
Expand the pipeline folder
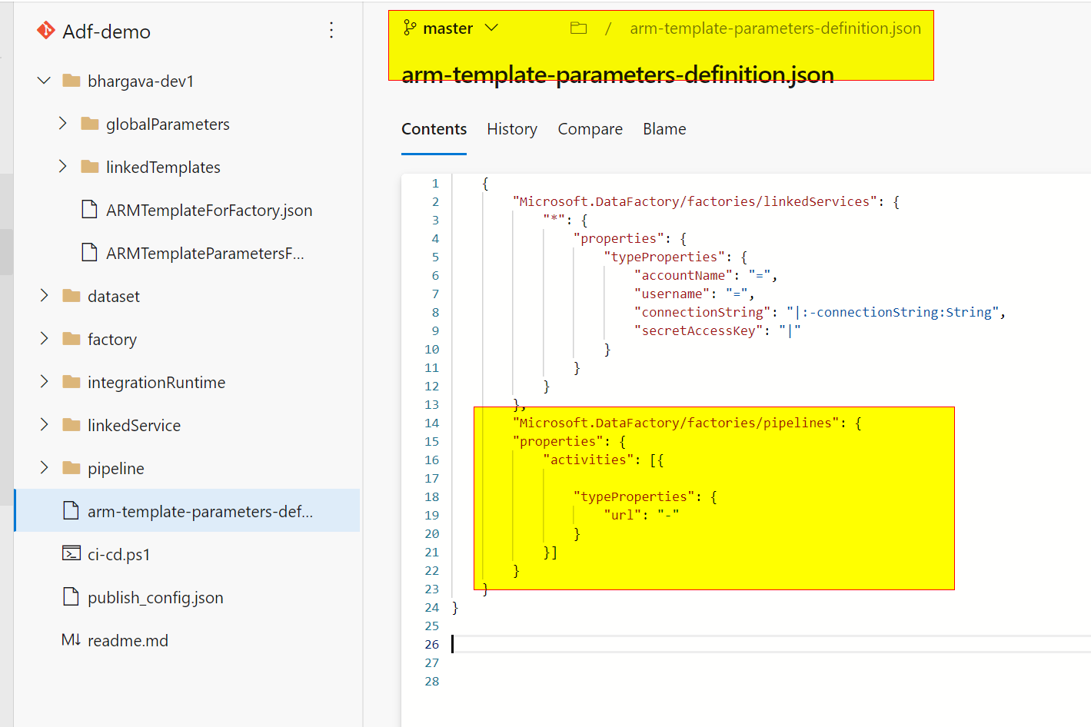[x=45, y=467]
